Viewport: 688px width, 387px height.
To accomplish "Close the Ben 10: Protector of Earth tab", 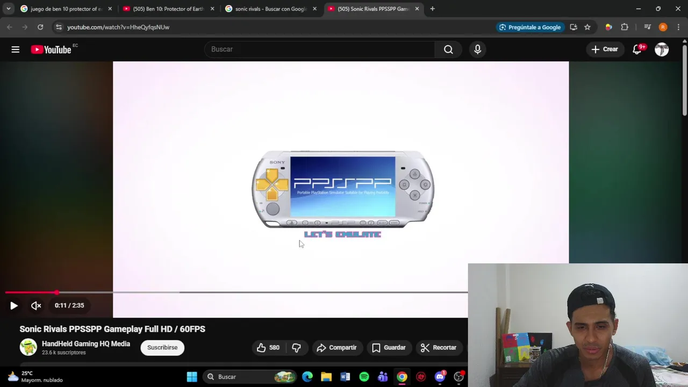I will (x=212, y=9).
